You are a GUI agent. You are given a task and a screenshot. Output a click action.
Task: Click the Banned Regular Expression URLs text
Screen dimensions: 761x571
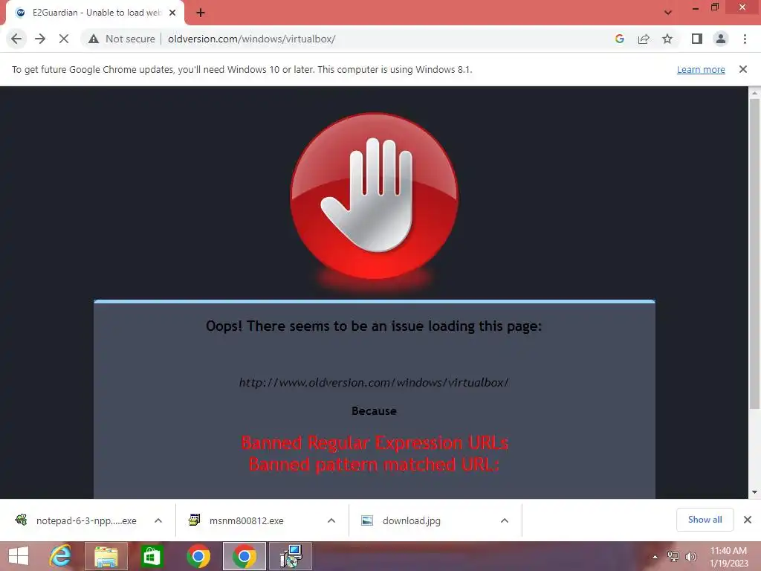coord(375,443)
